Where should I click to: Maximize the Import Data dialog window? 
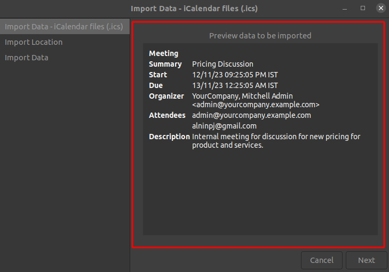click(x=363, y=8)
